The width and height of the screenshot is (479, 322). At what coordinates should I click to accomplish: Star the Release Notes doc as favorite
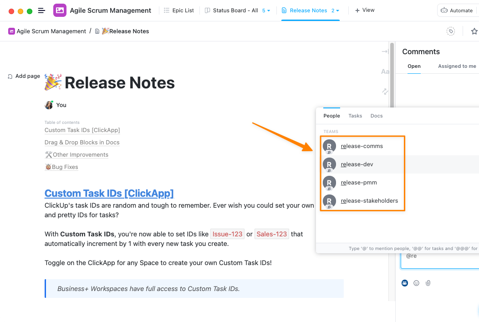[474, 31]
